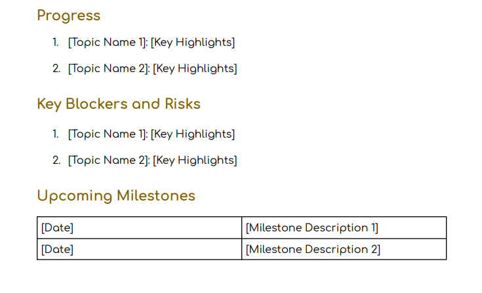Click first [Key Highlights] under Progress
Image resolution: width=482 pixels, height=293 pixels.
(193, 43)
